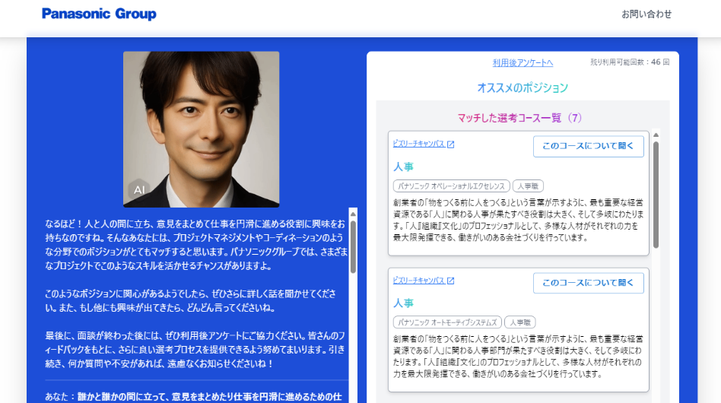Click external-link icon in first course card
Screen dimensions: 721x403
tap(450, 144)
